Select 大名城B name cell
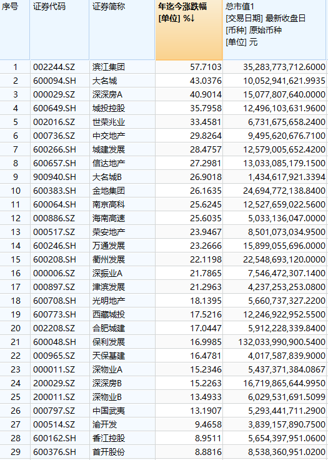This screenshot has width=328, height=460. [122, 177]
